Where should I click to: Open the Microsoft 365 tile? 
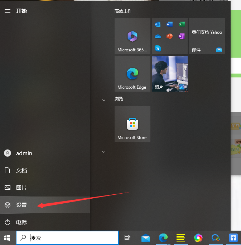click(x=132, y=36)
